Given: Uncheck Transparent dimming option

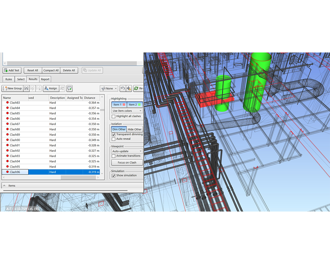Looking at the screenshot, I should tap(114, 134).
